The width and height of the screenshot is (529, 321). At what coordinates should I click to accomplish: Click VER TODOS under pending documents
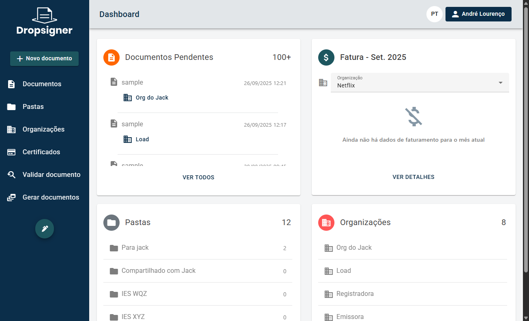(198, 177)
